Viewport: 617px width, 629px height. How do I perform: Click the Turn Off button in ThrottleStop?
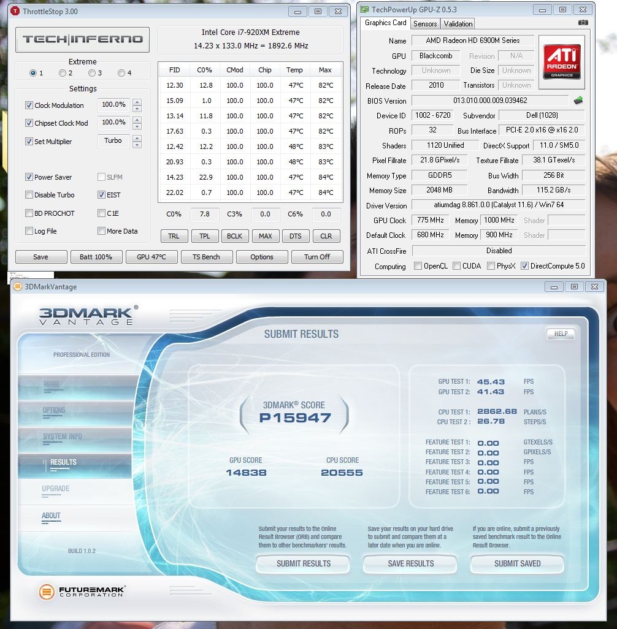(317, 257)
